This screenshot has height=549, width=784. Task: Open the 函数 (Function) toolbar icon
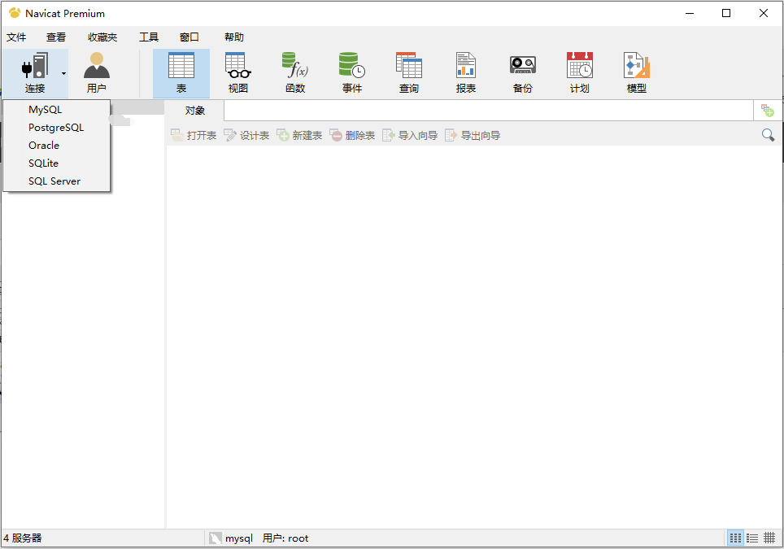[295, 73]
